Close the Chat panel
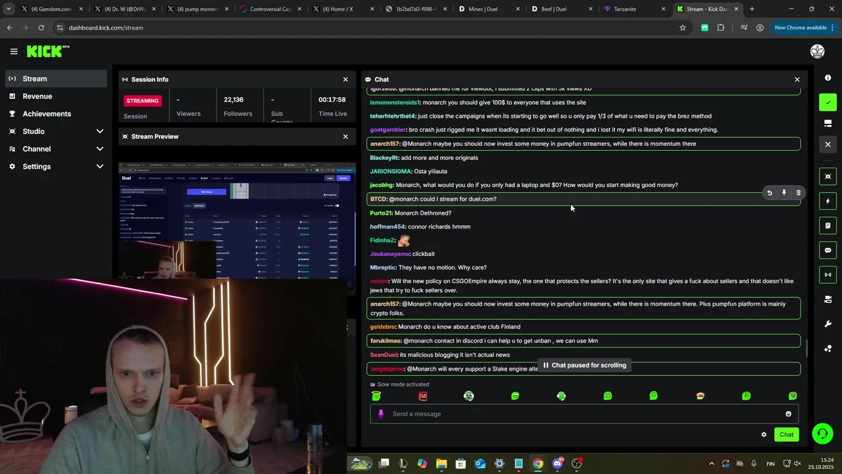The height and width of the screenshot is (474, 842). point(797,79)
